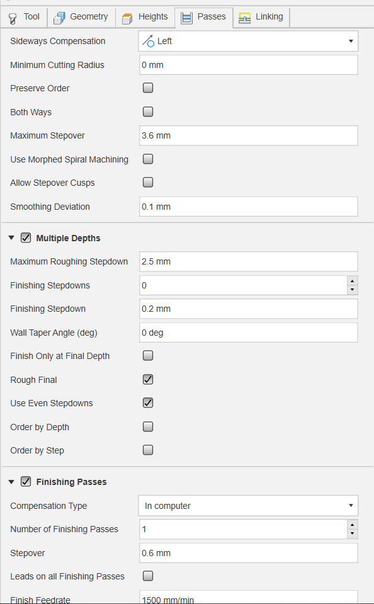This screenshot has width=374, height=604.
Task: Decrease Number of Finishing Passes stepper
Action: [x=353, y=534]
